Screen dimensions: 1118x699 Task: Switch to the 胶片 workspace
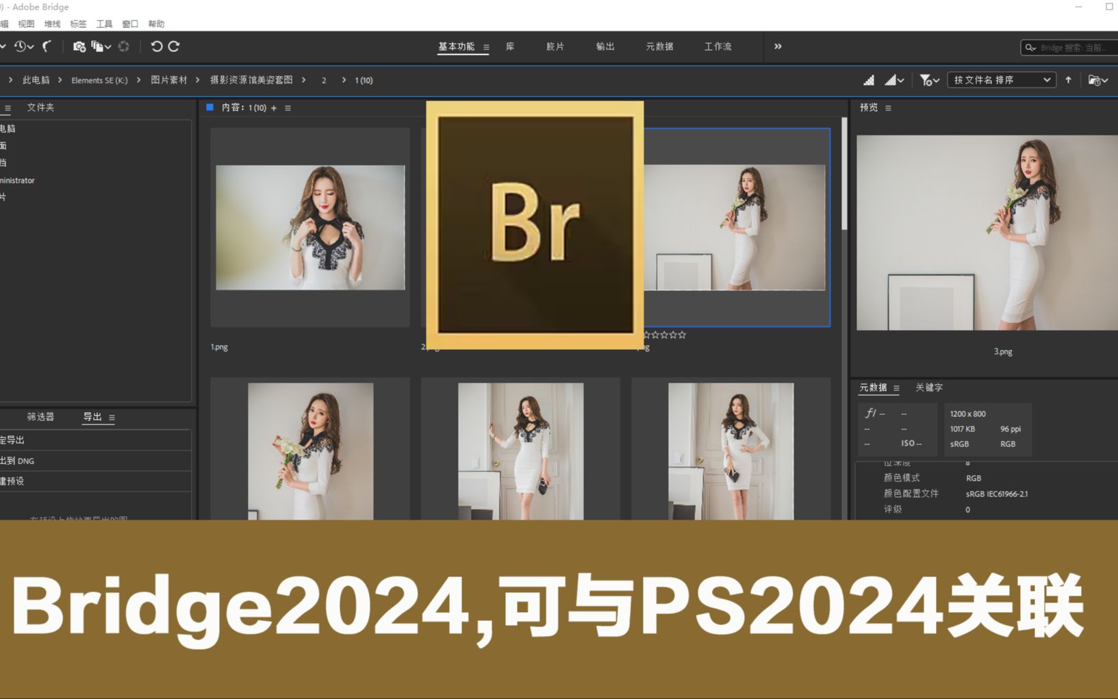(555, 47)
